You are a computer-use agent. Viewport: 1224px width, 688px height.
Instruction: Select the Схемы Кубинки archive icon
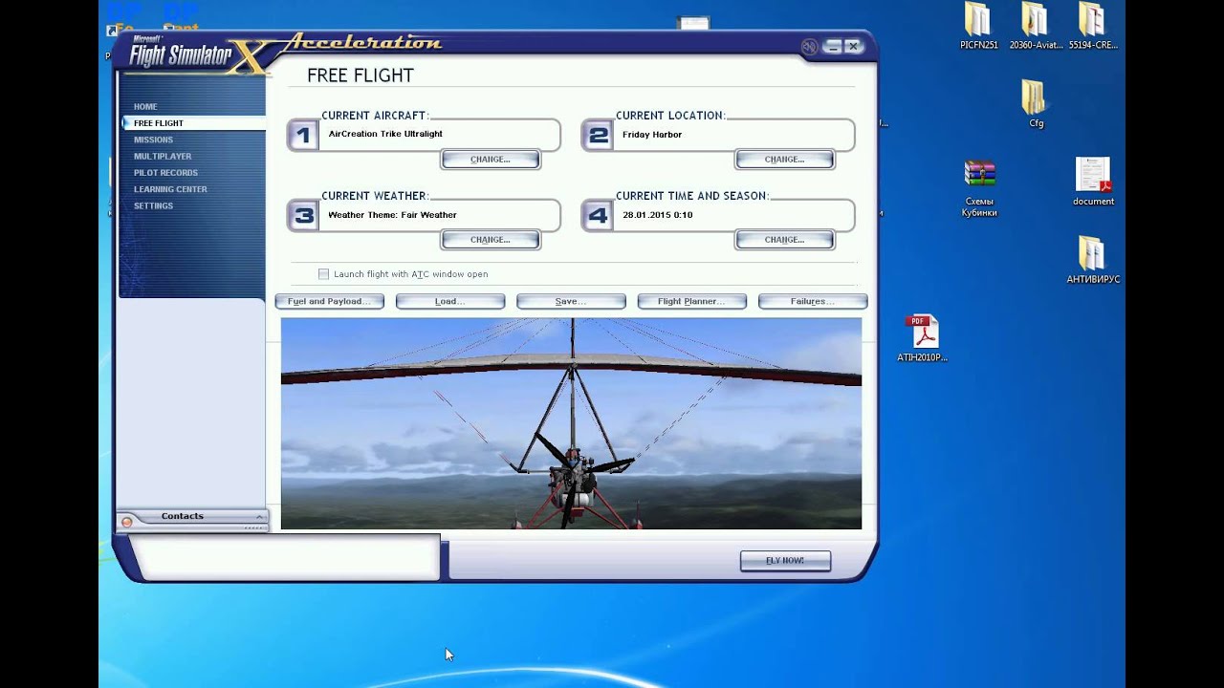(979, 188)
